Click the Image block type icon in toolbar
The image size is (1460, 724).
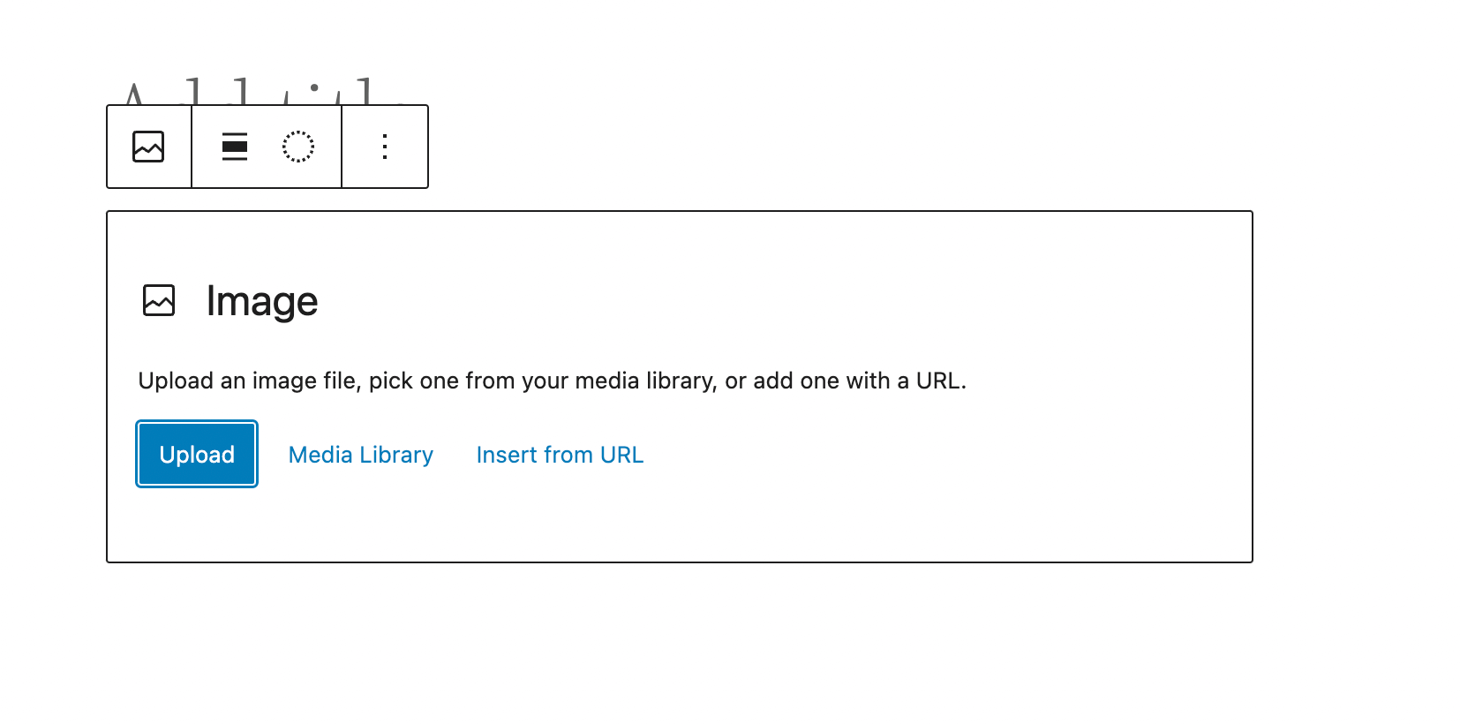click(148, 147)
